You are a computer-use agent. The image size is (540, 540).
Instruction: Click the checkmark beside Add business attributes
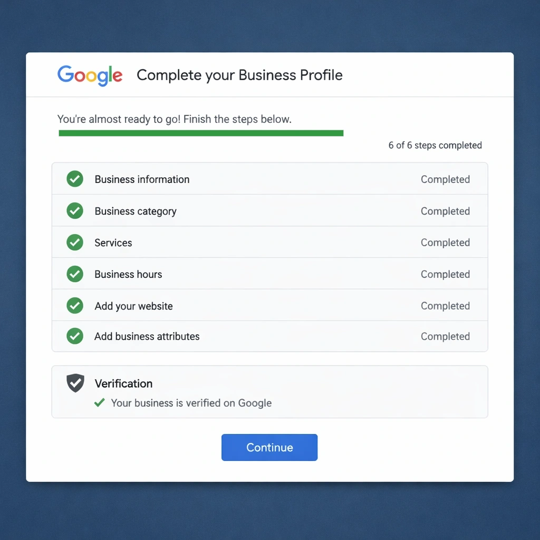click(74, 336)
